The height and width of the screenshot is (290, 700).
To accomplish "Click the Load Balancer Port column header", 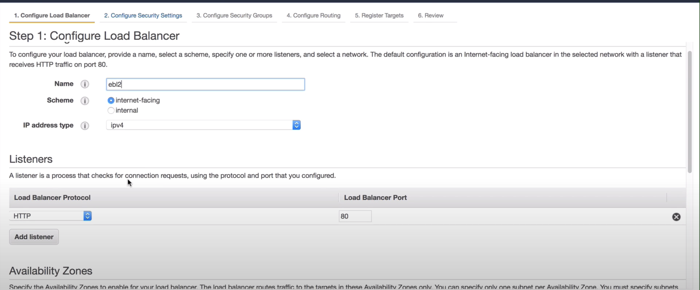I will coord(375,198).
